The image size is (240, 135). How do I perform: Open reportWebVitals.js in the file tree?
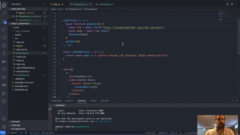(x=28, y=68)
